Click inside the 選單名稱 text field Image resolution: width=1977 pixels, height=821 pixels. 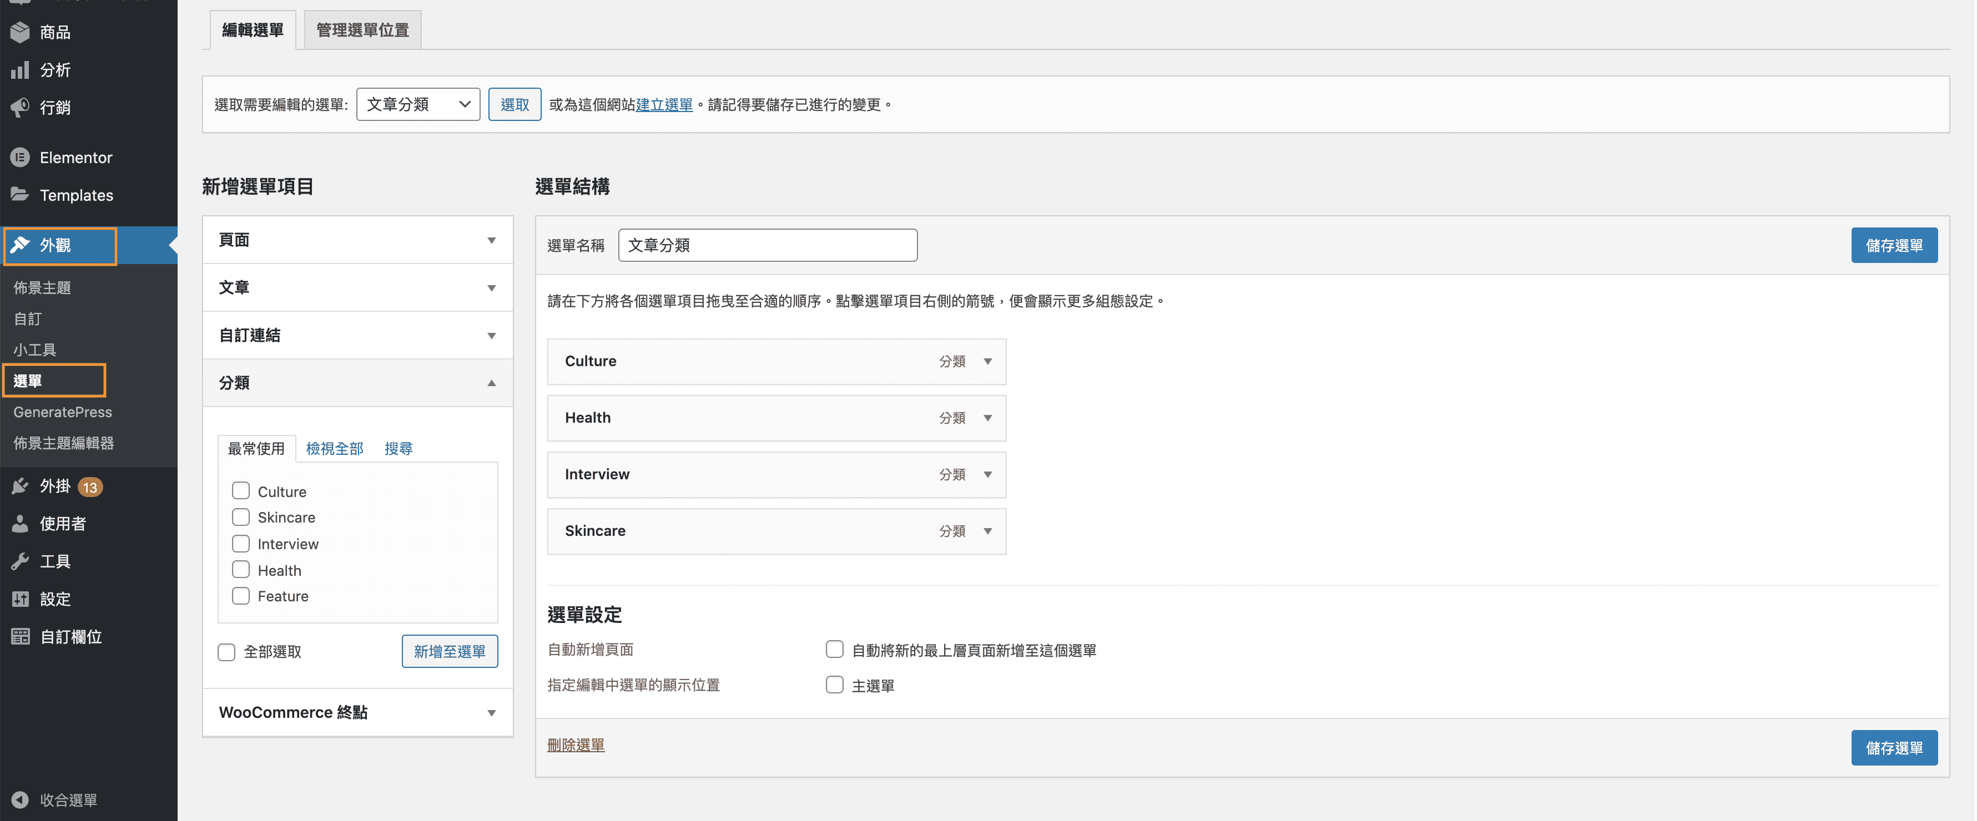pyautogui.click(x=768, y=246)
